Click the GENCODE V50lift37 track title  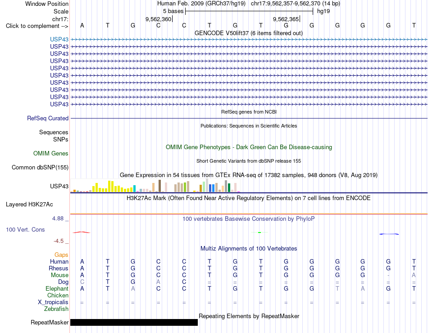tap(248, 33)
